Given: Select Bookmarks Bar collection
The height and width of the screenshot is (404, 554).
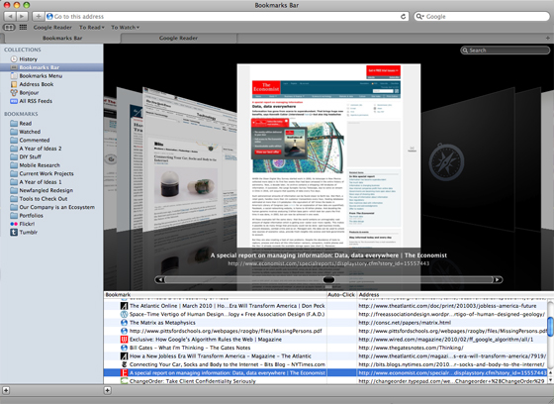Looking at the screenshot, I should pos(51,67).
